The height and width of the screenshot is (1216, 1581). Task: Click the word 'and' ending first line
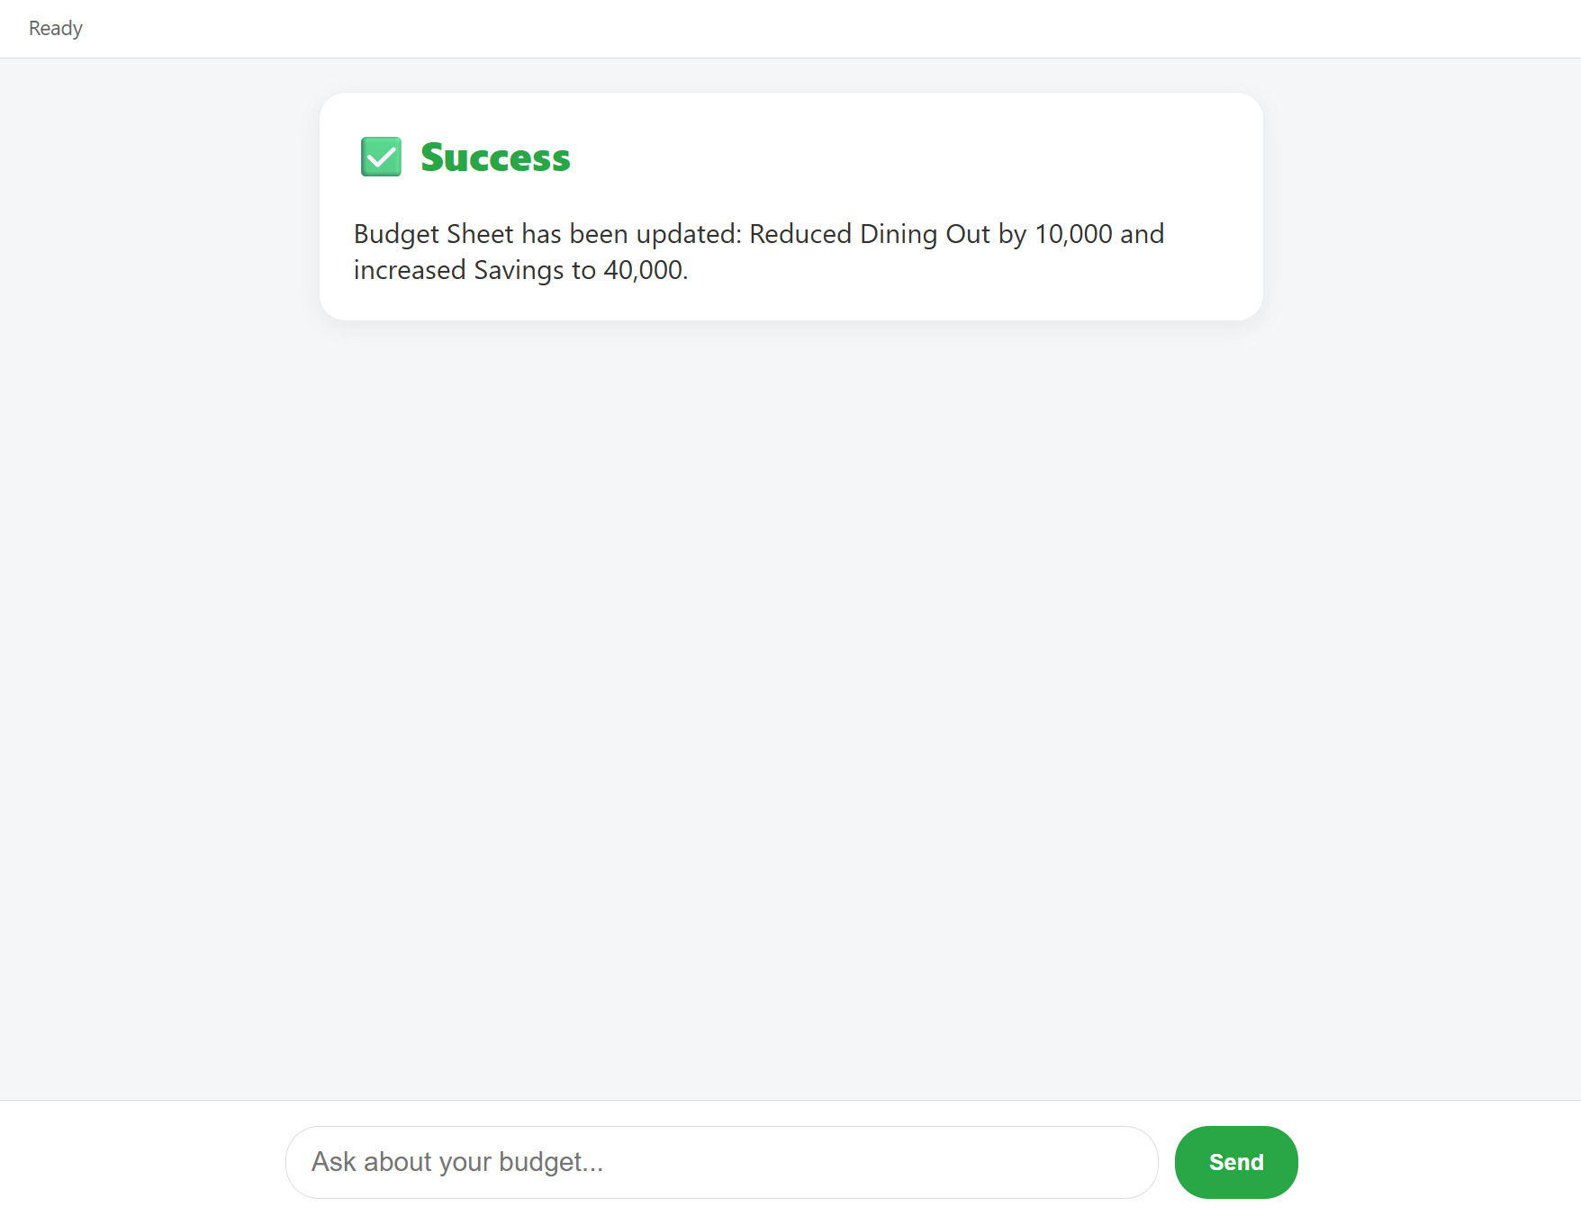(x=1142, y=234)
